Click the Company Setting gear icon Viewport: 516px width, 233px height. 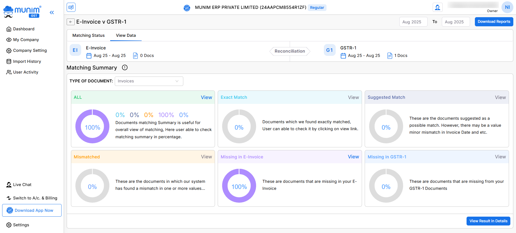[9, 50]
